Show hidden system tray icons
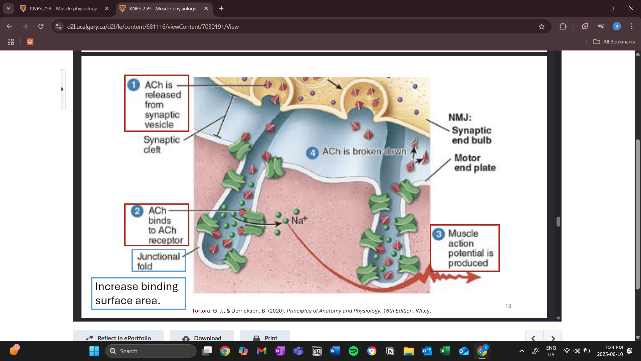This screenshot has height=361, width=641. click(522, 351)
